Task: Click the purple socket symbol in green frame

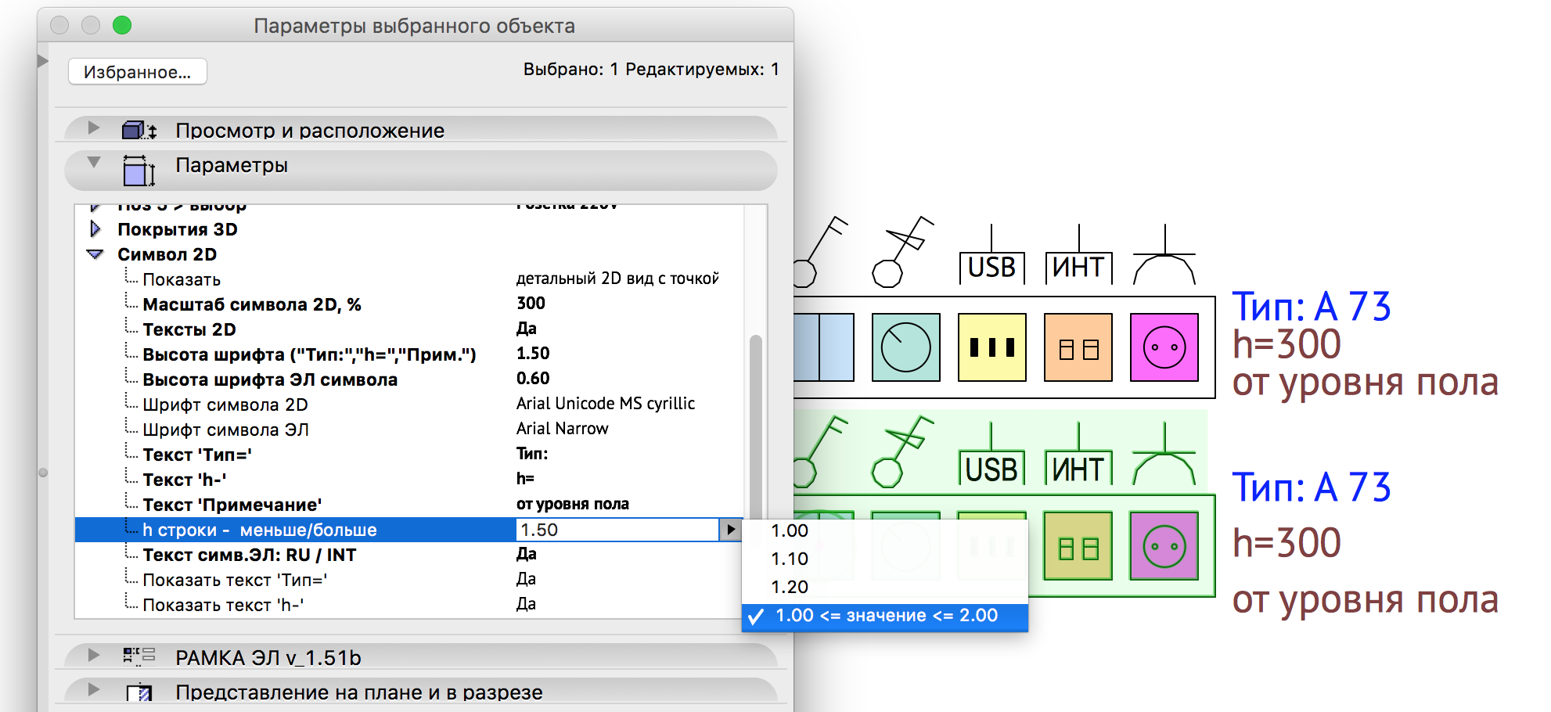Action: pyautogui.click(x=1164, y=546)
